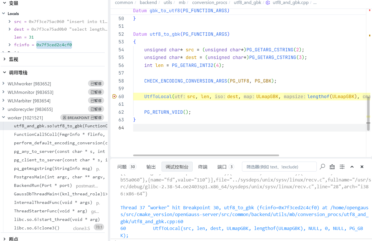Click the mb breadcrumb segment
Viewport: 372px width, 241px height.
point(182,3)
